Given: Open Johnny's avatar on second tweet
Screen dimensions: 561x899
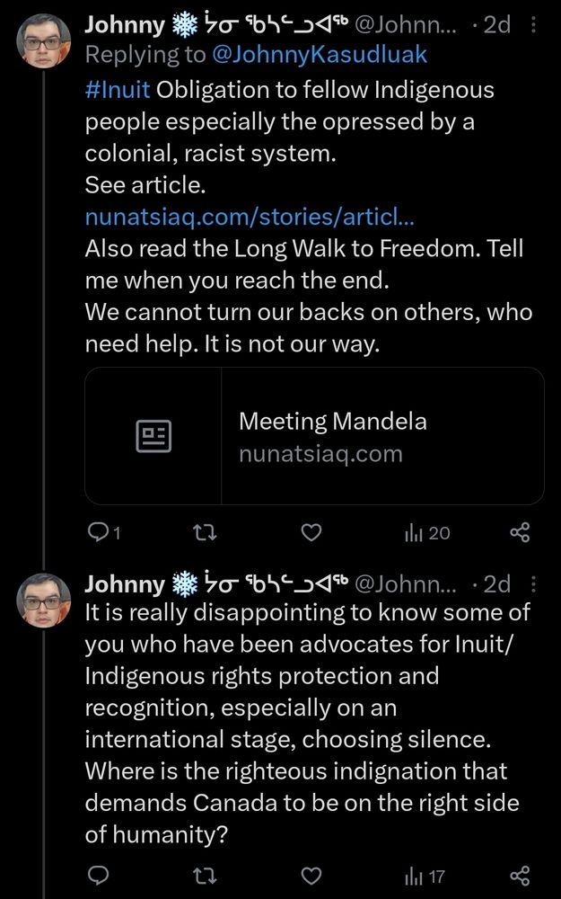Looking at the screenshot, I should (43, 601).
